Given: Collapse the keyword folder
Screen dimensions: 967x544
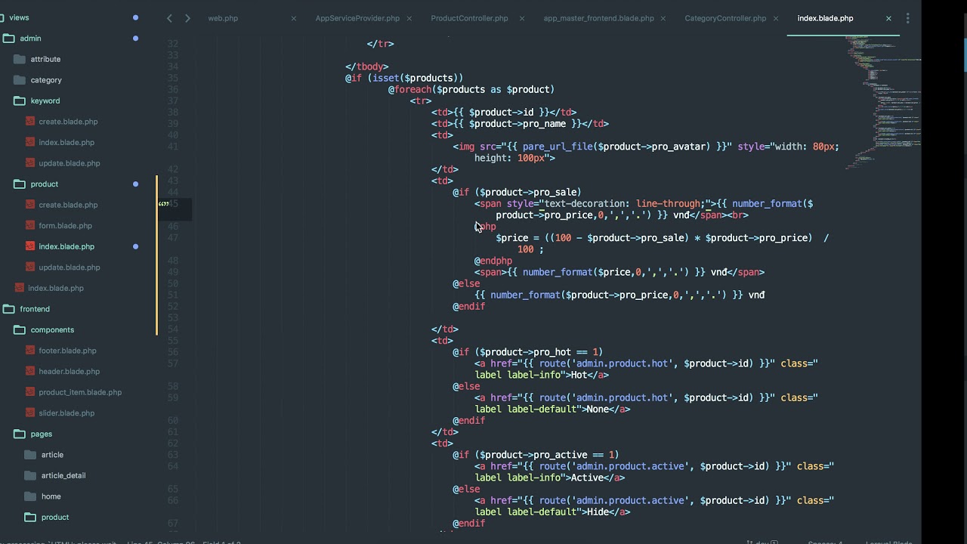Looking at the screenshot, I should click(x=45, y=100).
